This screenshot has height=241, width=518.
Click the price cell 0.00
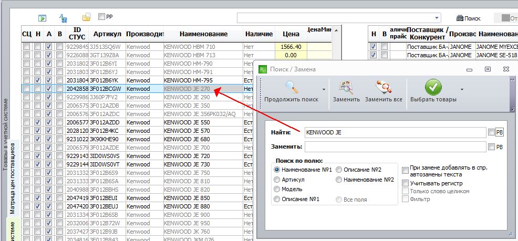coord(291,55)
